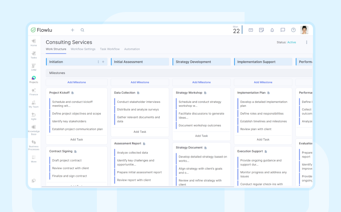Image resolution: width=341 pixels, height=212 pixels.
Task: Open 'Establish project communication plan' task
Action: (x=77, y=129)
